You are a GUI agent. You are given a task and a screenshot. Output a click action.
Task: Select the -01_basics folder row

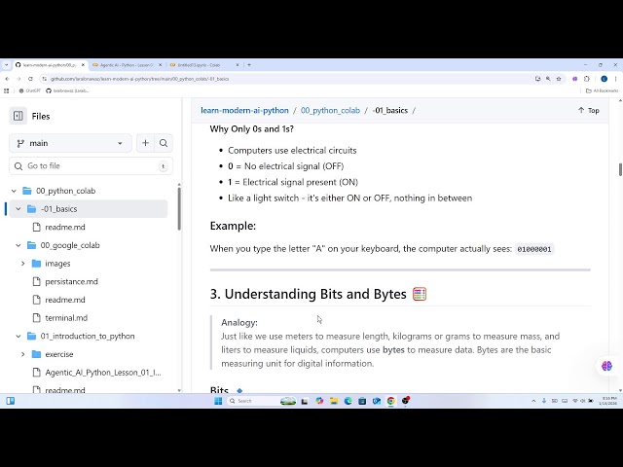point(89,209)
